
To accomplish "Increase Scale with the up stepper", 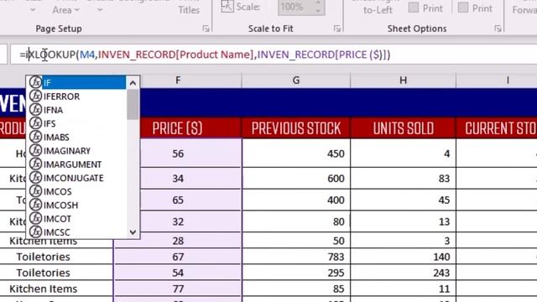I will pyautogui.click(x=318, y=3).
